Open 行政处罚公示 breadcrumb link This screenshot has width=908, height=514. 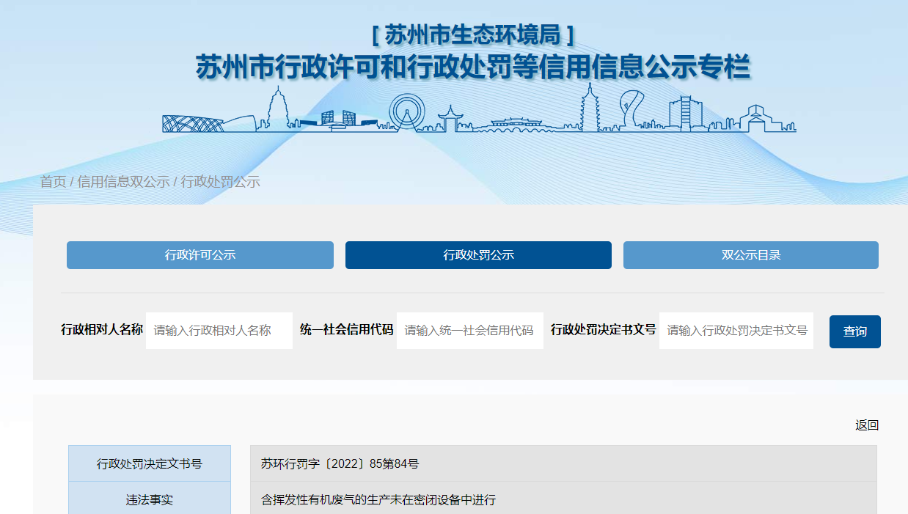point(221,182)
